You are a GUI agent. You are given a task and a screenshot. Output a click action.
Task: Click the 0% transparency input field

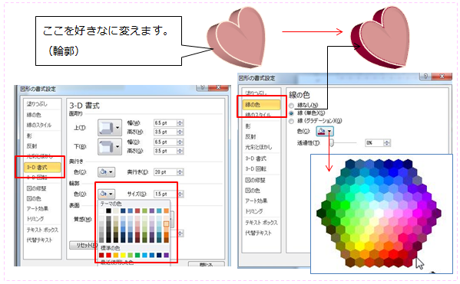[x=374, y=142]
